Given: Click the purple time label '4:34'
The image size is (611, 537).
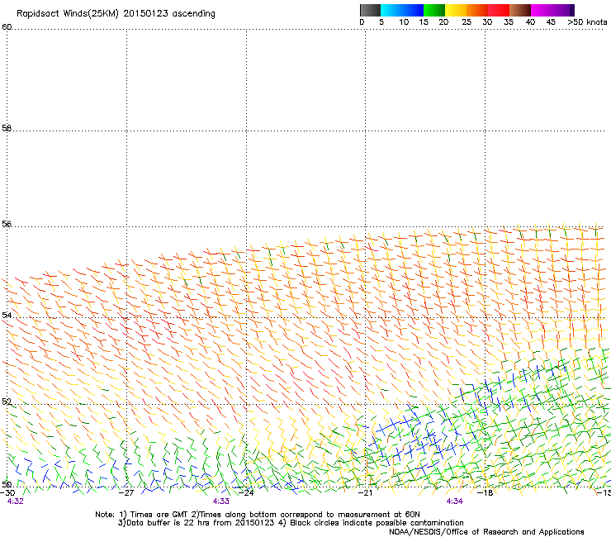Looking at the screenshot, I should (x=455, y=501).
